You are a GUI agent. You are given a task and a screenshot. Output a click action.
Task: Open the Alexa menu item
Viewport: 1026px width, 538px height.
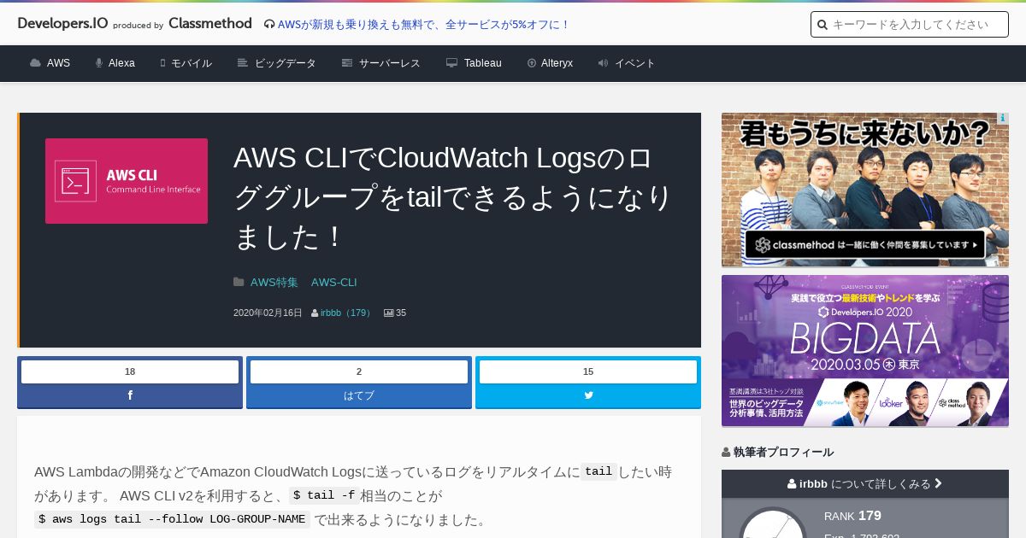pos(115,63)
